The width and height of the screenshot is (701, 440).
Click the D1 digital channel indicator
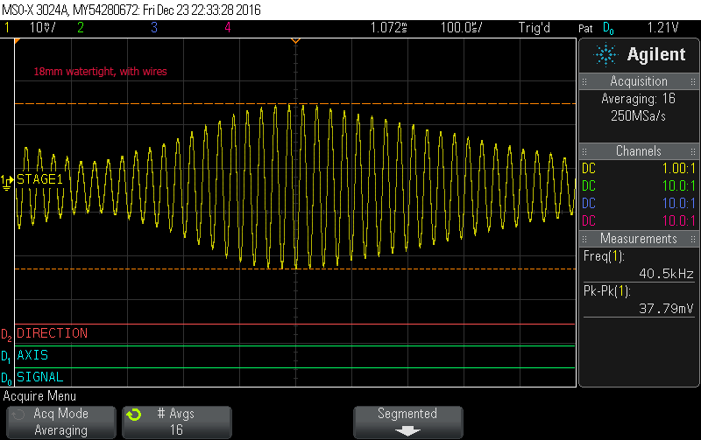click(7, 356)
